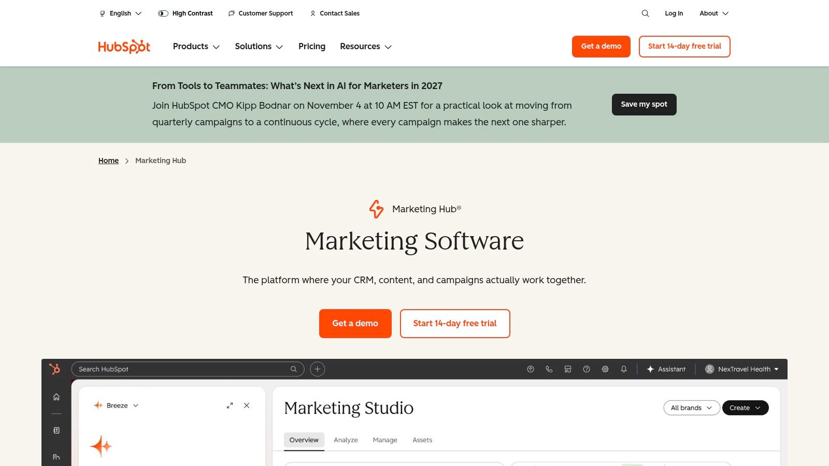The width and height of the screenshot is (829, 466).
Task: Open the Pricing menu item
Action: (312, 47)
